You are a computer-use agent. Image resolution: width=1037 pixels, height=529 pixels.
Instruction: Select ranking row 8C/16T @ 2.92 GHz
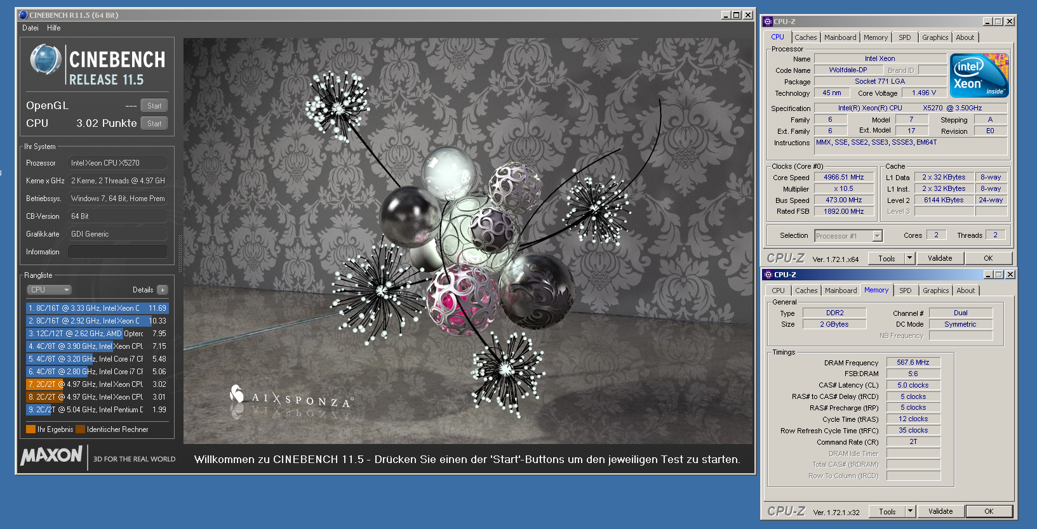[97, 321]
